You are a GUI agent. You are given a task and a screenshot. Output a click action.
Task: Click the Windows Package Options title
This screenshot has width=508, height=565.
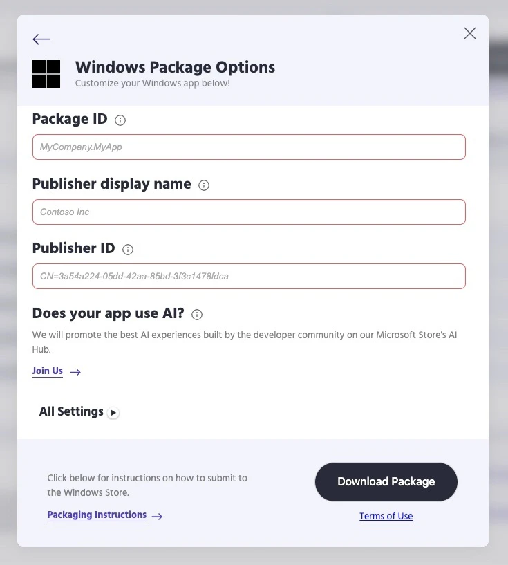tap(175, 67)
